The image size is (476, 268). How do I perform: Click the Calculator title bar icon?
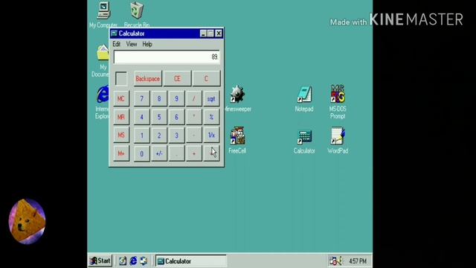114,33
